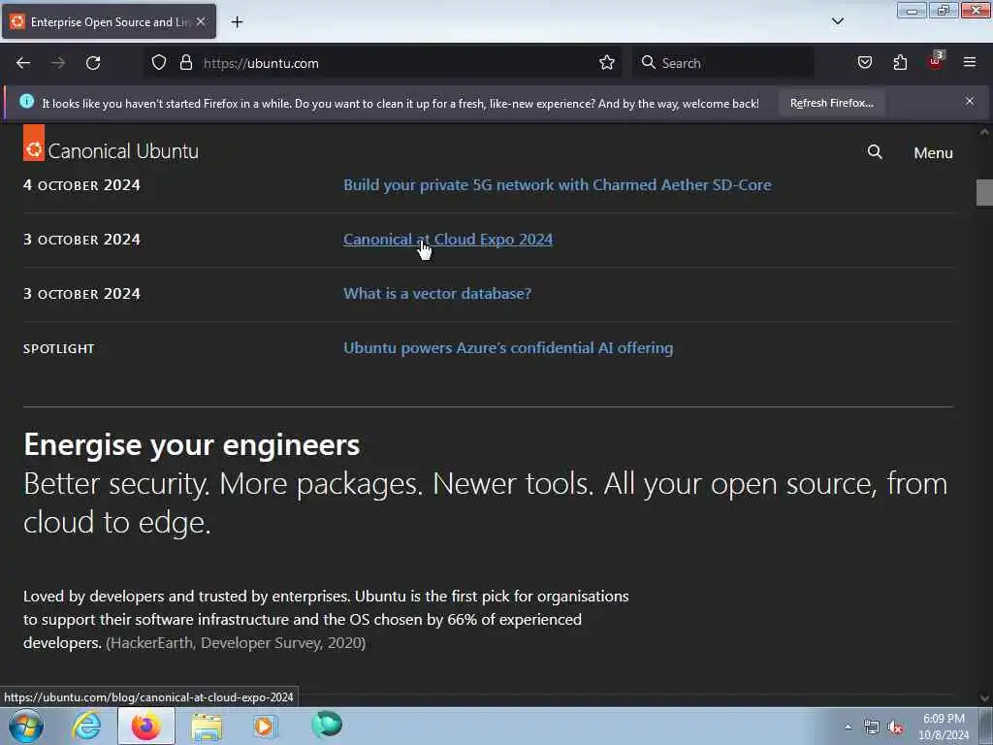
Task: Click the SPOTLIGHT label text
Action: coord(59,348)
